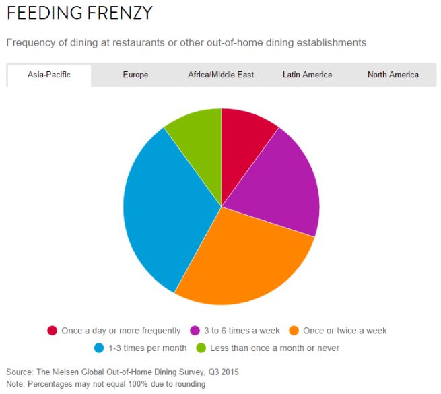Switch to the Asia-Pacific tab
441x394 pixels.
tap(48, 75)
